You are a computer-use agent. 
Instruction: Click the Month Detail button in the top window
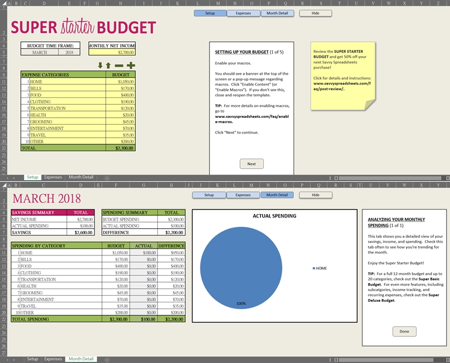click(x=277, y=13)
